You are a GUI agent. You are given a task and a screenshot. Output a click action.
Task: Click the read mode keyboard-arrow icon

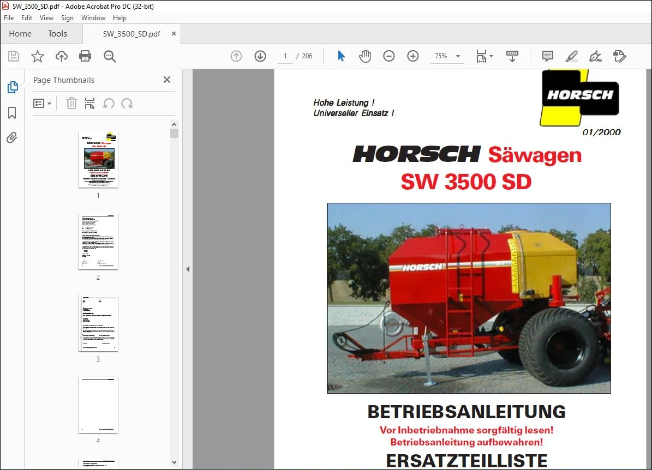pos(512,56)
